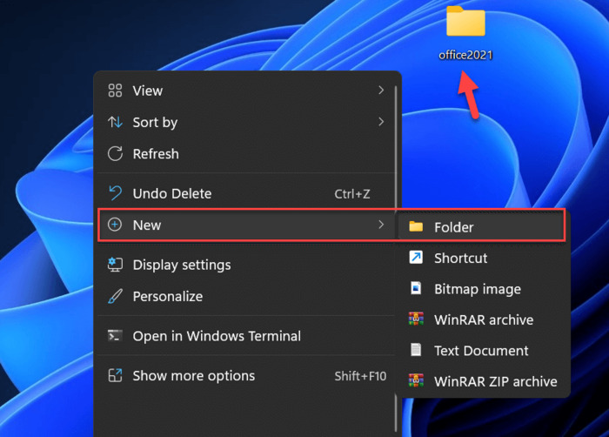Screen dimensions: 609x437
Task: Click the Shortcut arrow icon in submenu
Action: [416, 258]
